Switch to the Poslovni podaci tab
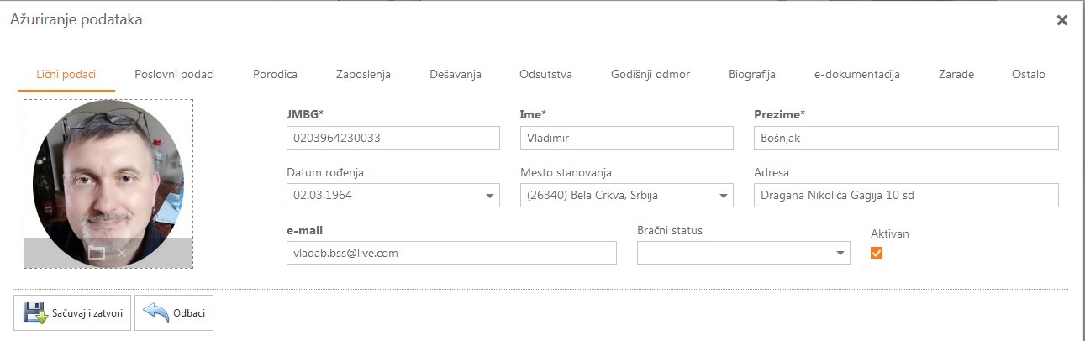The height and width of the screenshot is (341, 1085). 174,74
